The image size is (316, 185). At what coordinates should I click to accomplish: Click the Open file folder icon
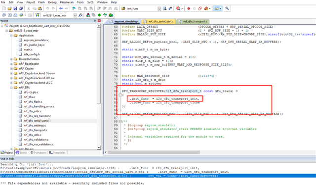(x=9, y=8)
